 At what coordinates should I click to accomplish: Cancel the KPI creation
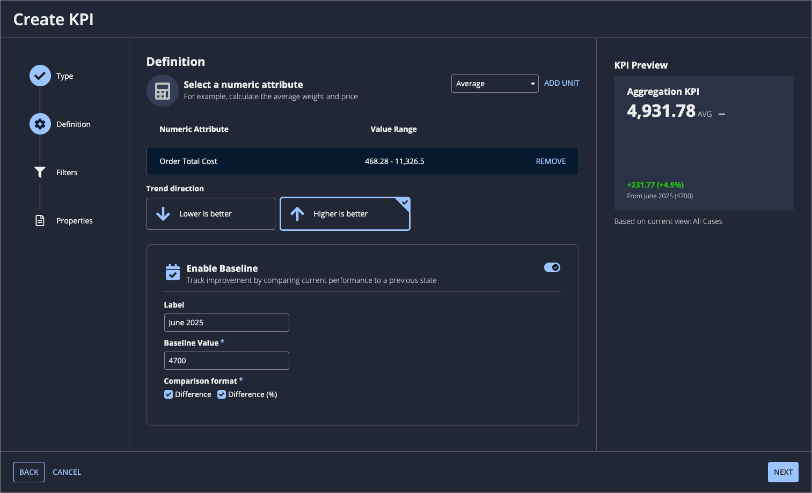pos(67,472)
